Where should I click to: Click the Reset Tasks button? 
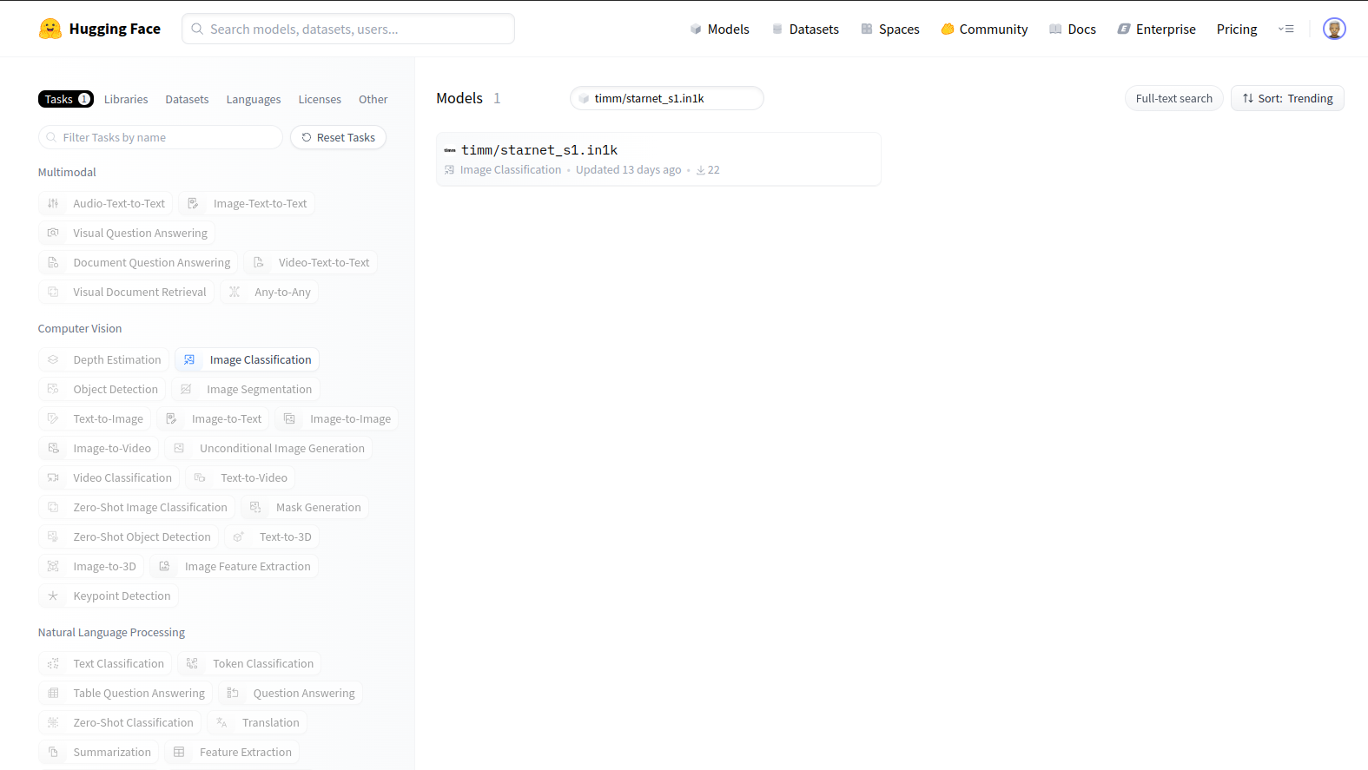(338, 137)
